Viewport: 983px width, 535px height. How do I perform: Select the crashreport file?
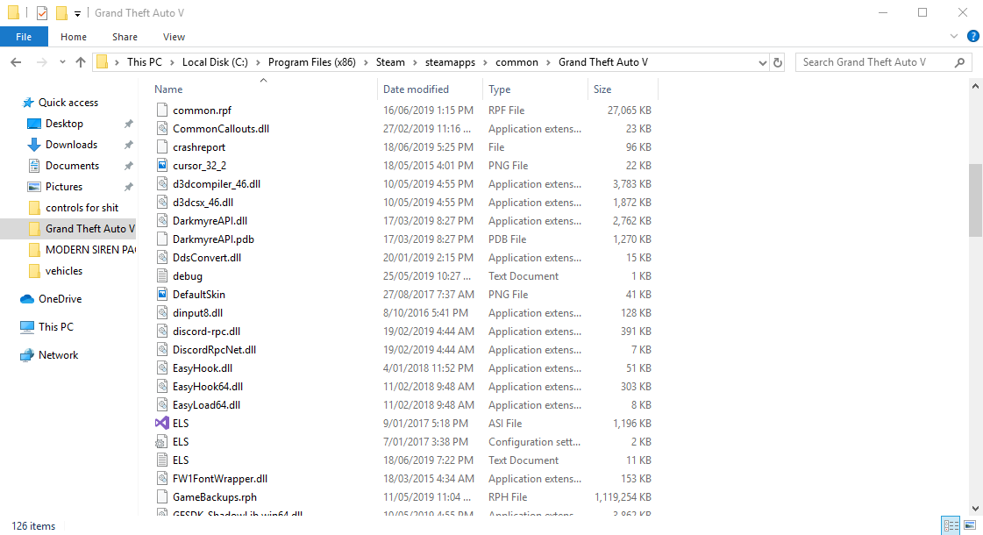pyautogui.click(x=199, y=147)
